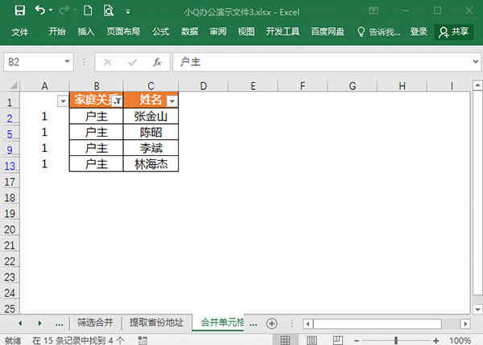This screenshot has width=483, height=345.
Task: Add a new sheet with the plus icon
Action: 272,323
